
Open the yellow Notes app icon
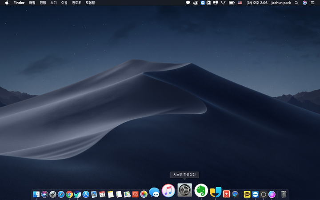pyautogui.click(x=111, y=194)
